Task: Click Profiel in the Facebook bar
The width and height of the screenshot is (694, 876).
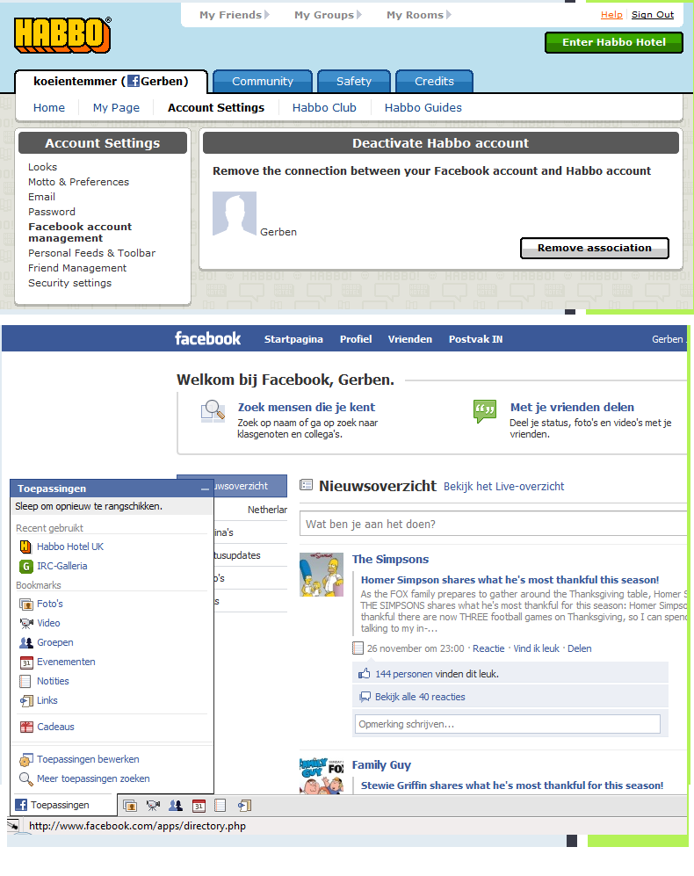Action: click(356, 339)
